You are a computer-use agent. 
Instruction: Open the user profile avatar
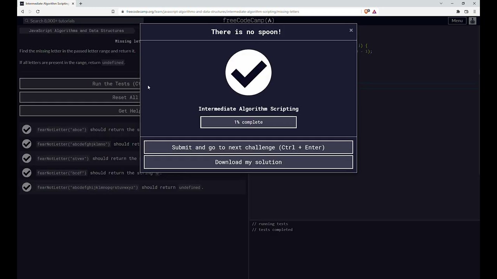473,21
